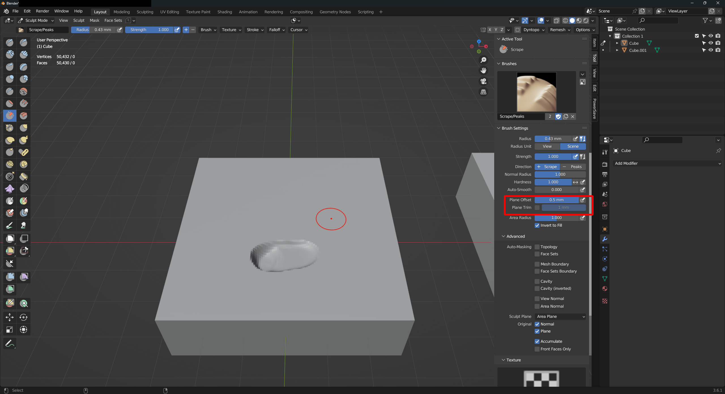Image resolution: width=725 pixels, height=394 pixels.
Task: Select the Move transform tool
Action: (10, 317)
